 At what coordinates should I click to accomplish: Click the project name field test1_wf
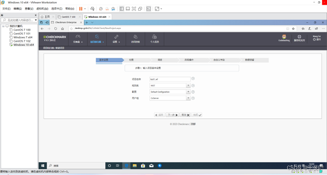point(170,79)
